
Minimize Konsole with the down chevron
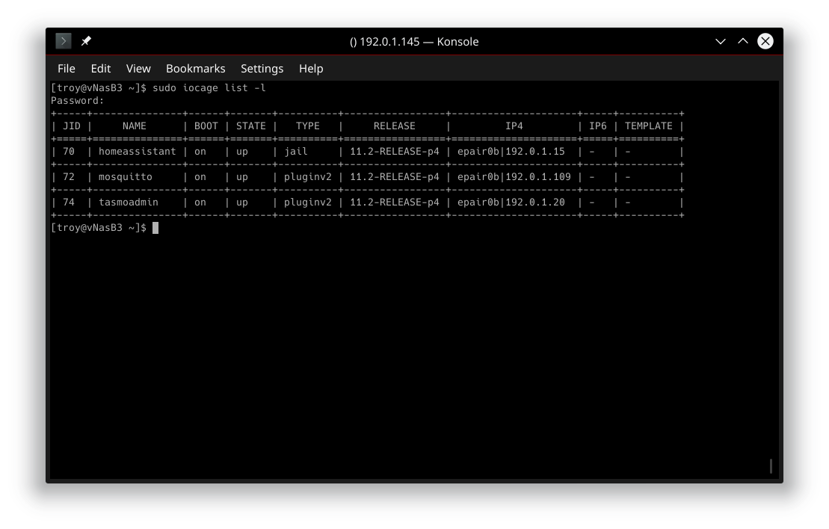click(x=720, y=41)
